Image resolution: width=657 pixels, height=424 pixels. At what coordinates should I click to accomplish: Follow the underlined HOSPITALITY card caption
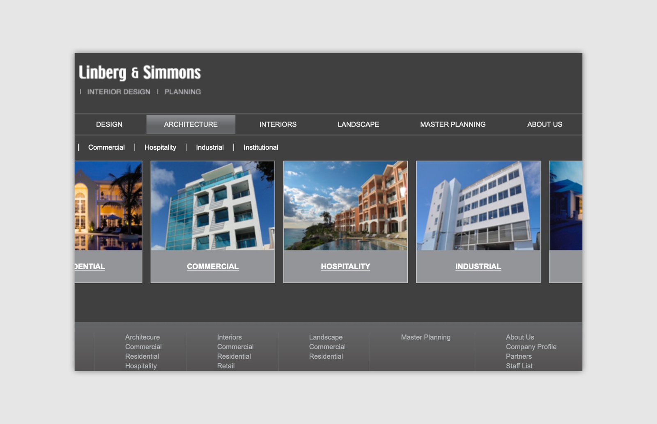coord(345,266)
